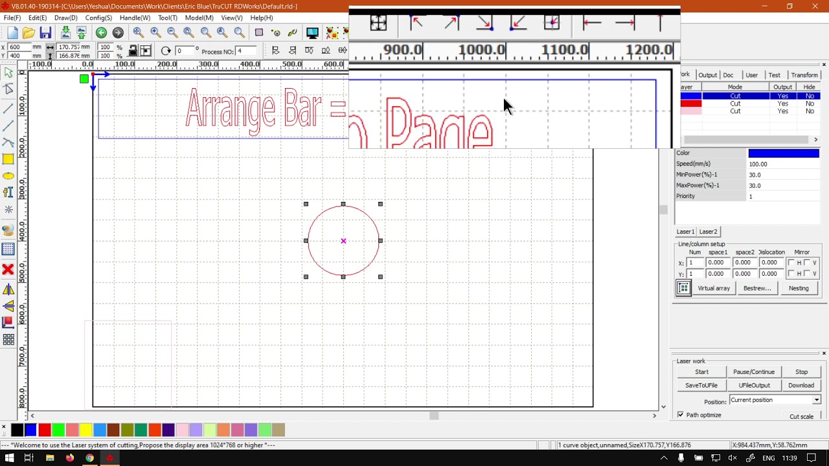
Task: Open the Windows Start menu
Action: coord(10,458)
